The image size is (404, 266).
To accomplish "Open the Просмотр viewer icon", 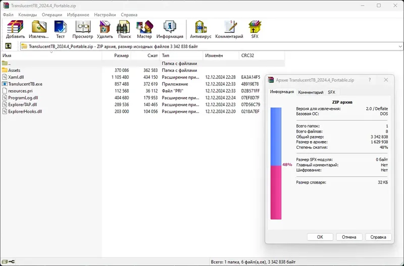I will click(x=83, y=27).
